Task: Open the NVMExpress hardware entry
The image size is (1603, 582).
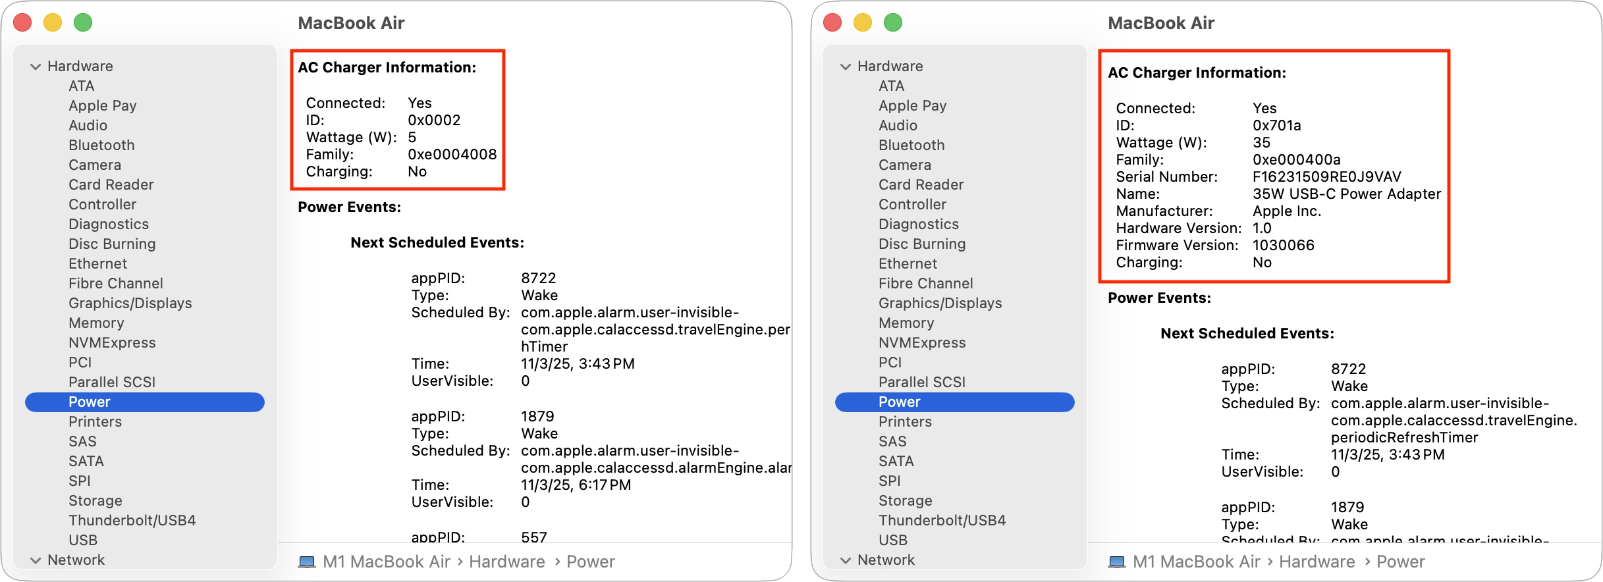Action: click(x=112, y=342)
